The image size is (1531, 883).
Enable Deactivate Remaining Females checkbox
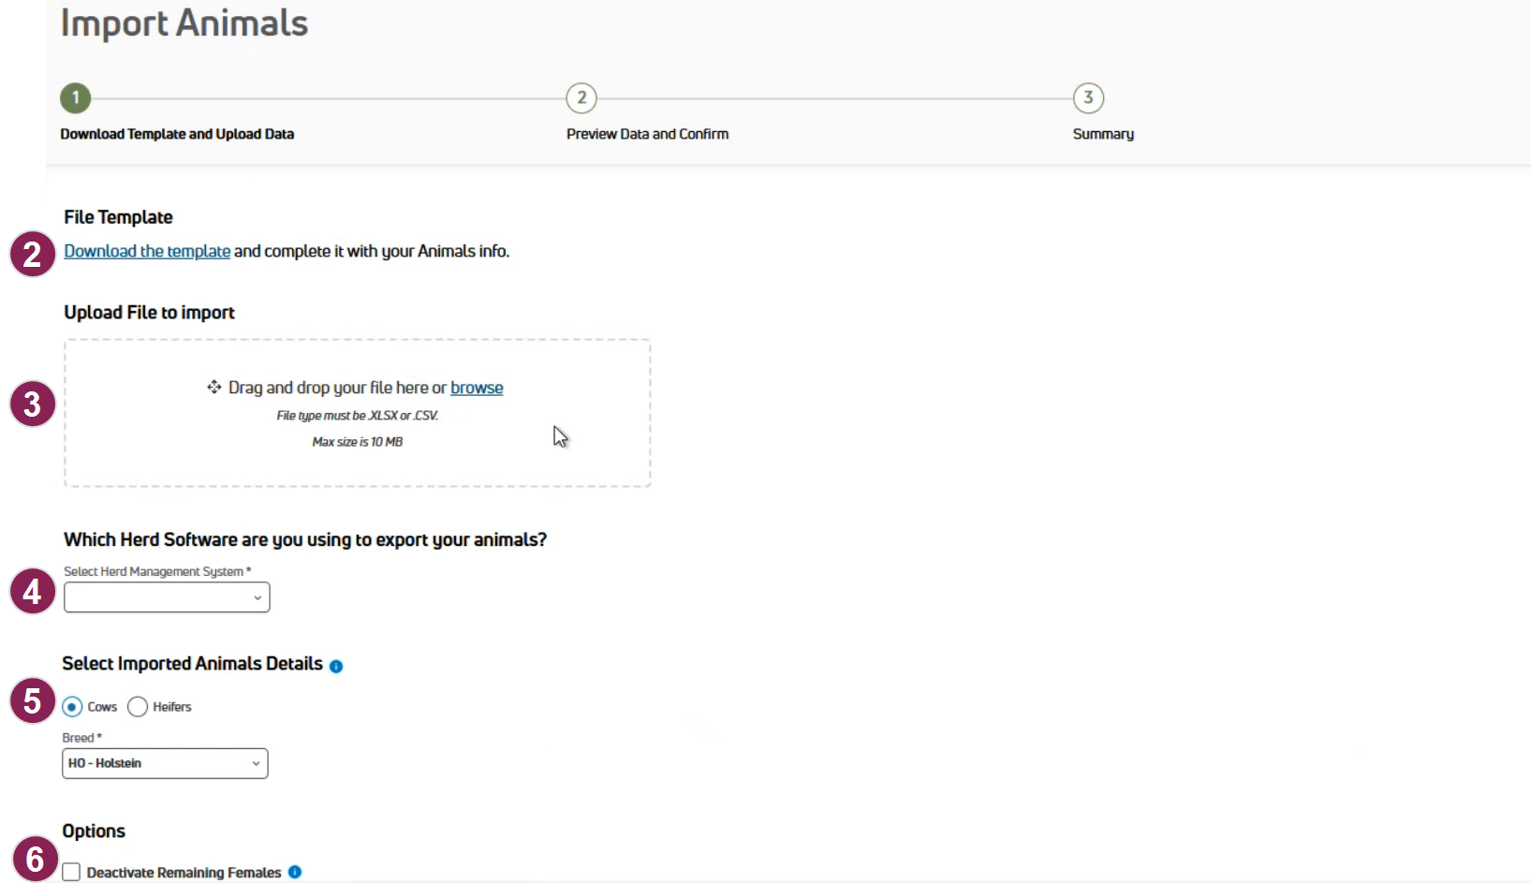(x=72, y=872)
